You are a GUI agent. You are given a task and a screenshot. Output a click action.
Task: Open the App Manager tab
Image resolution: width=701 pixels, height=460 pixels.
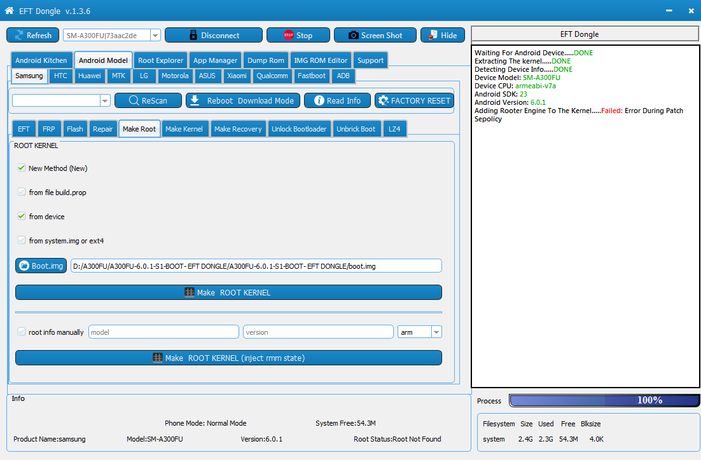coord(216,60)
